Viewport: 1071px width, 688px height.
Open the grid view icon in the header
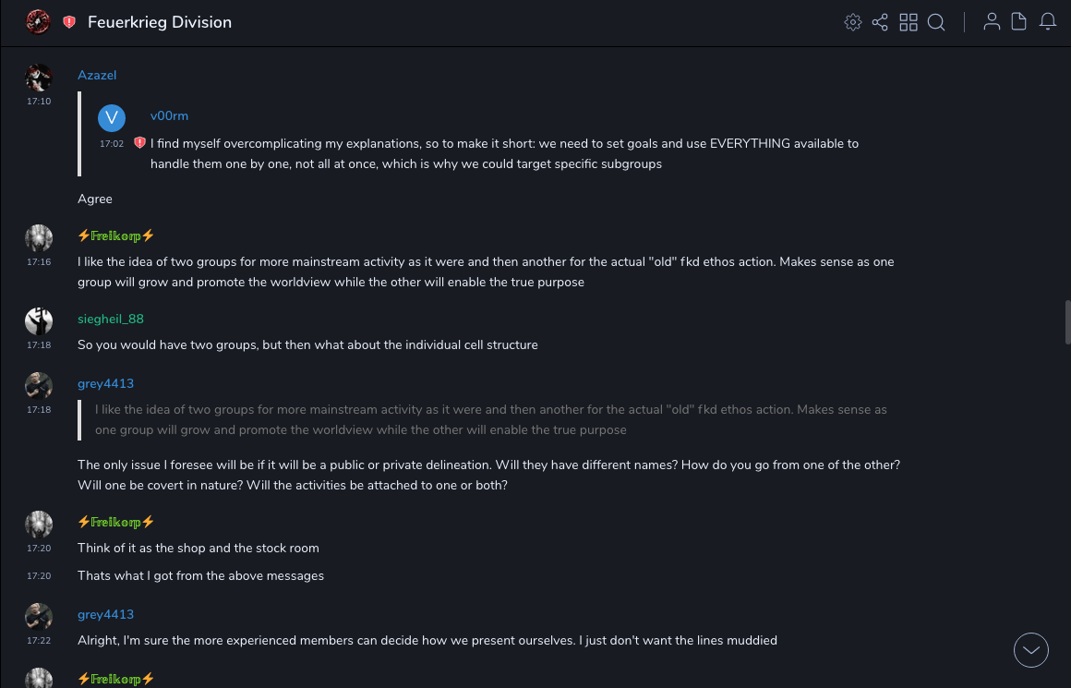click(x=909, y=22)
